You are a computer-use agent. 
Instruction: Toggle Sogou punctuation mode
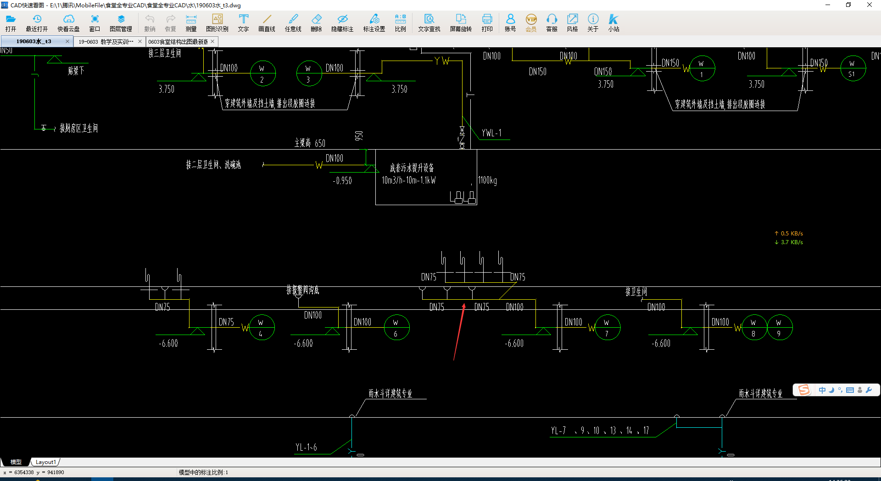(x=840, y=390)
